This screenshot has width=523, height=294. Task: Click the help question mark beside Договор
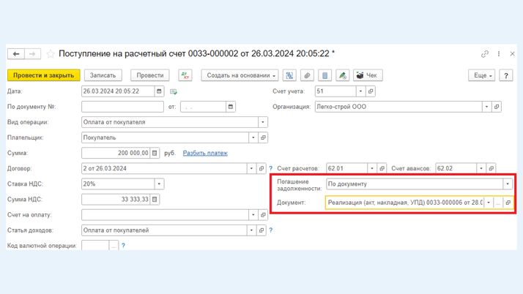pos(271,169)
